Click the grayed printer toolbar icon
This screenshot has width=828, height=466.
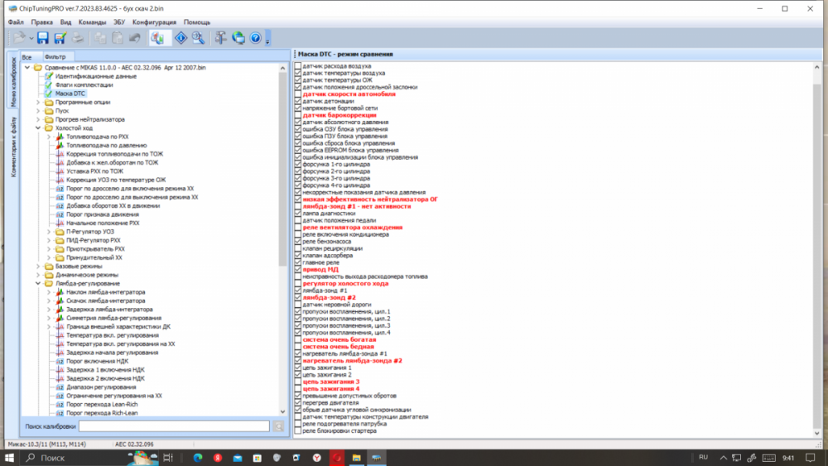[78, 38]
